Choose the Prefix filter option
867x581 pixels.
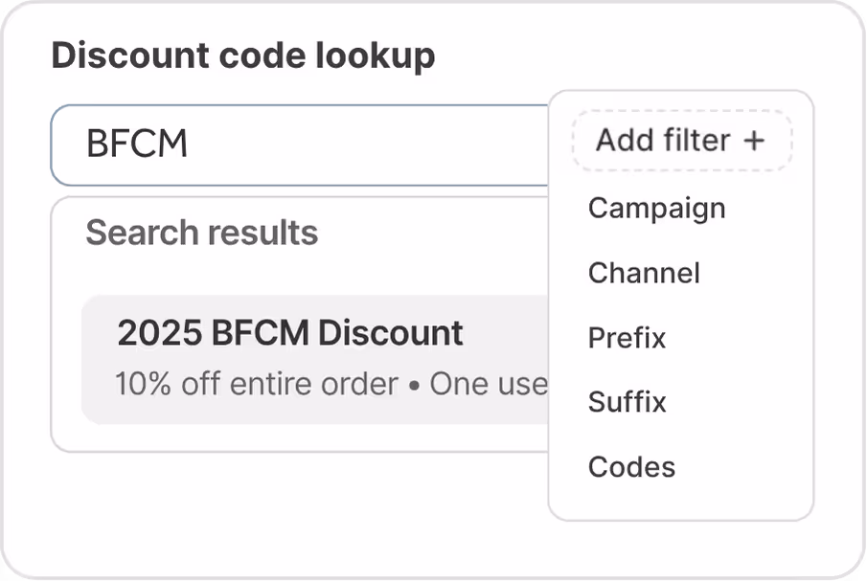627,339
